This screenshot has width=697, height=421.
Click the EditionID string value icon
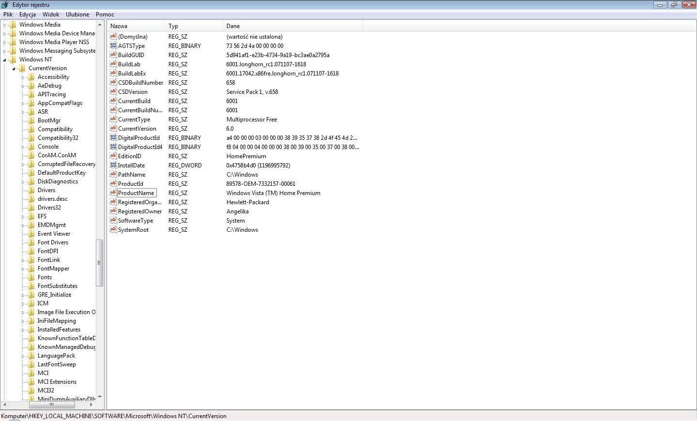pyautogui.click(x=113, y=156)
